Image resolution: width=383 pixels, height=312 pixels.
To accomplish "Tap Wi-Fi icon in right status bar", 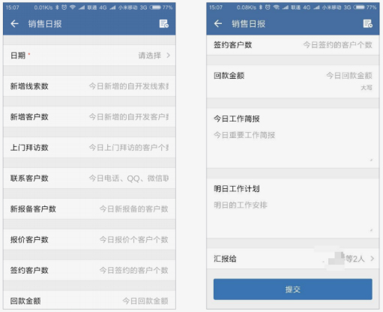I will click(x=276, y=7).
